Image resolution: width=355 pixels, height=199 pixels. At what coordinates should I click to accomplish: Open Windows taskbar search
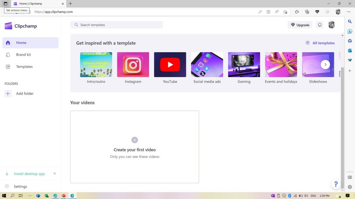12,196
